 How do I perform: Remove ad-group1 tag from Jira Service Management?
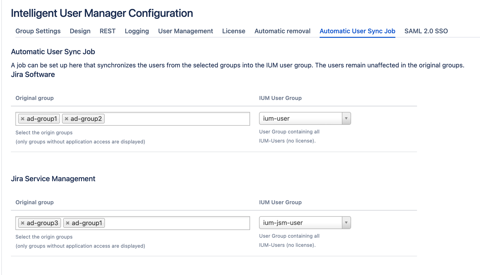point(68,223)
